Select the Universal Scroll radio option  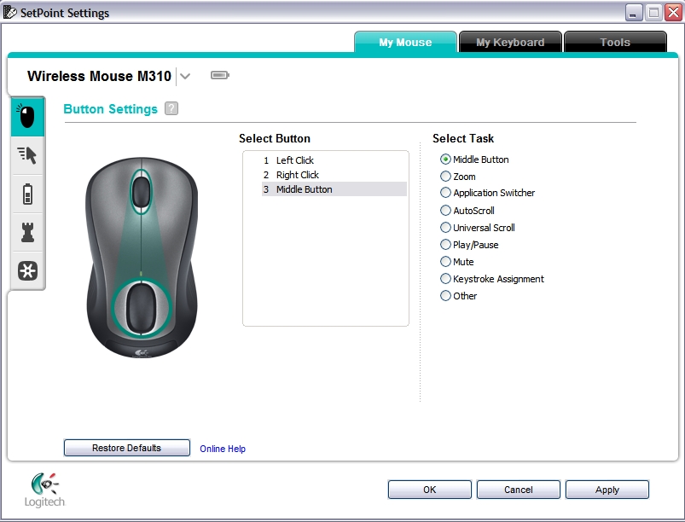tap(445, 228)
